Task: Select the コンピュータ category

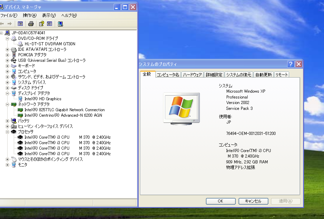Action: 27,71
